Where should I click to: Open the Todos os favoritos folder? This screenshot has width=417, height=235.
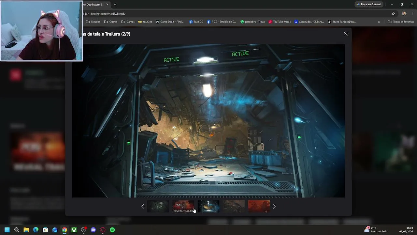click(x=401, y=22)
